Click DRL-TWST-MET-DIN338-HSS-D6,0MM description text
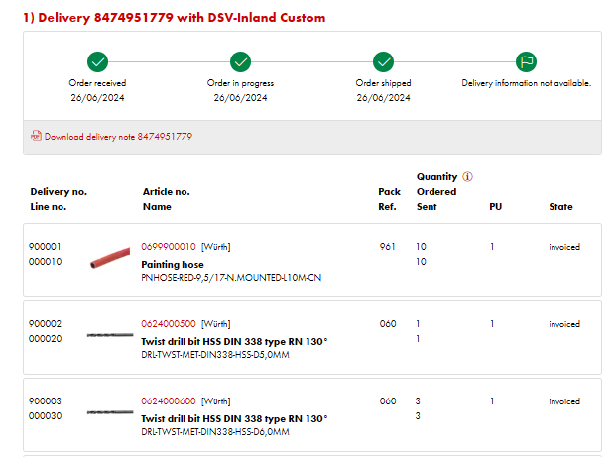This screenshot has height=457, width=616. click(x=214, y=432)
